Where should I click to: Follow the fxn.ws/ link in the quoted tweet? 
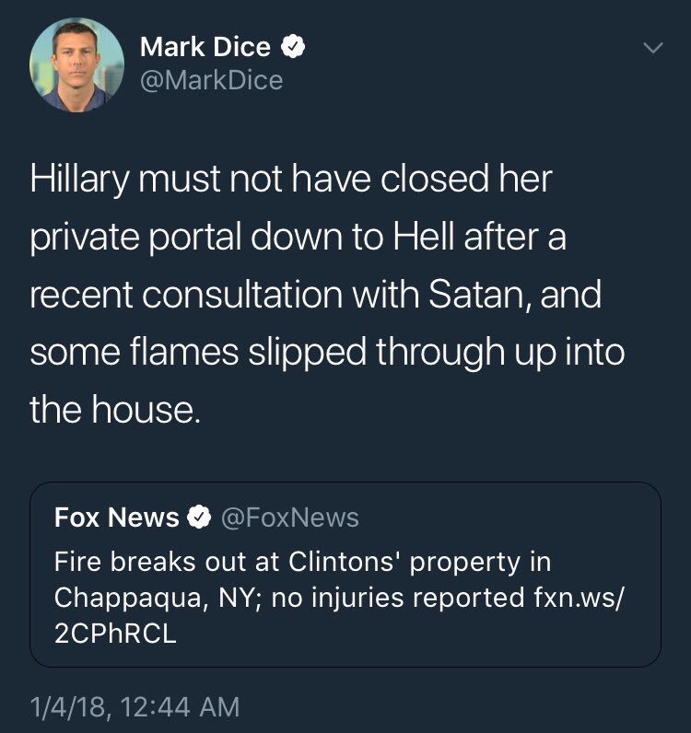click(580, 598)
